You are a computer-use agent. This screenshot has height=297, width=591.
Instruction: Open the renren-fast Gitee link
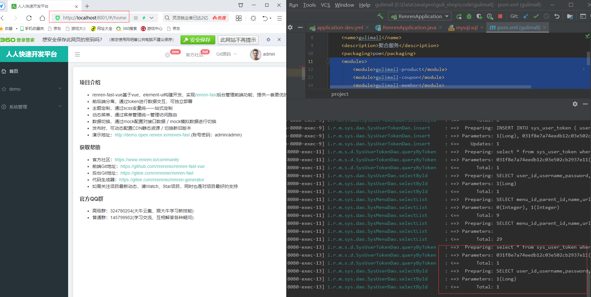(157, 173)
